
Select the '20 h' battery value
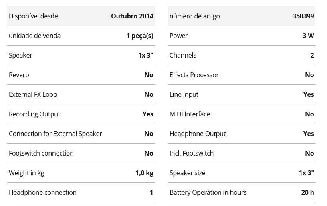(307, 192)
